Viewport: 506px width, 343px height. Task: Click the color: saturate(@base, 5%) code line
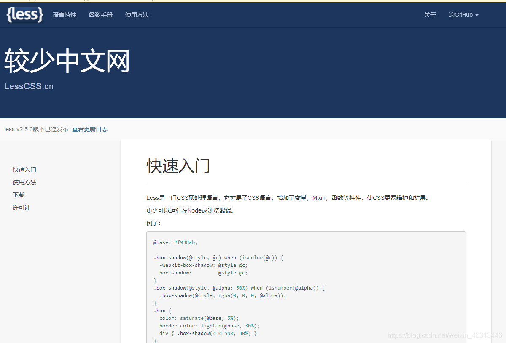199,318
